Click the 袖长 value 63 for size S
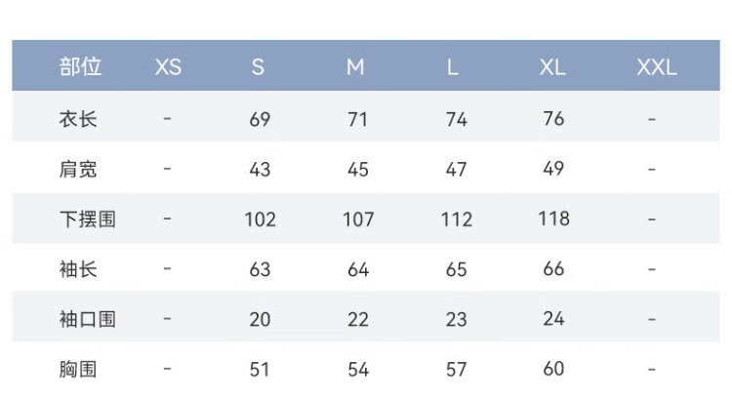The image size is (732, 401). coord(260,268)
